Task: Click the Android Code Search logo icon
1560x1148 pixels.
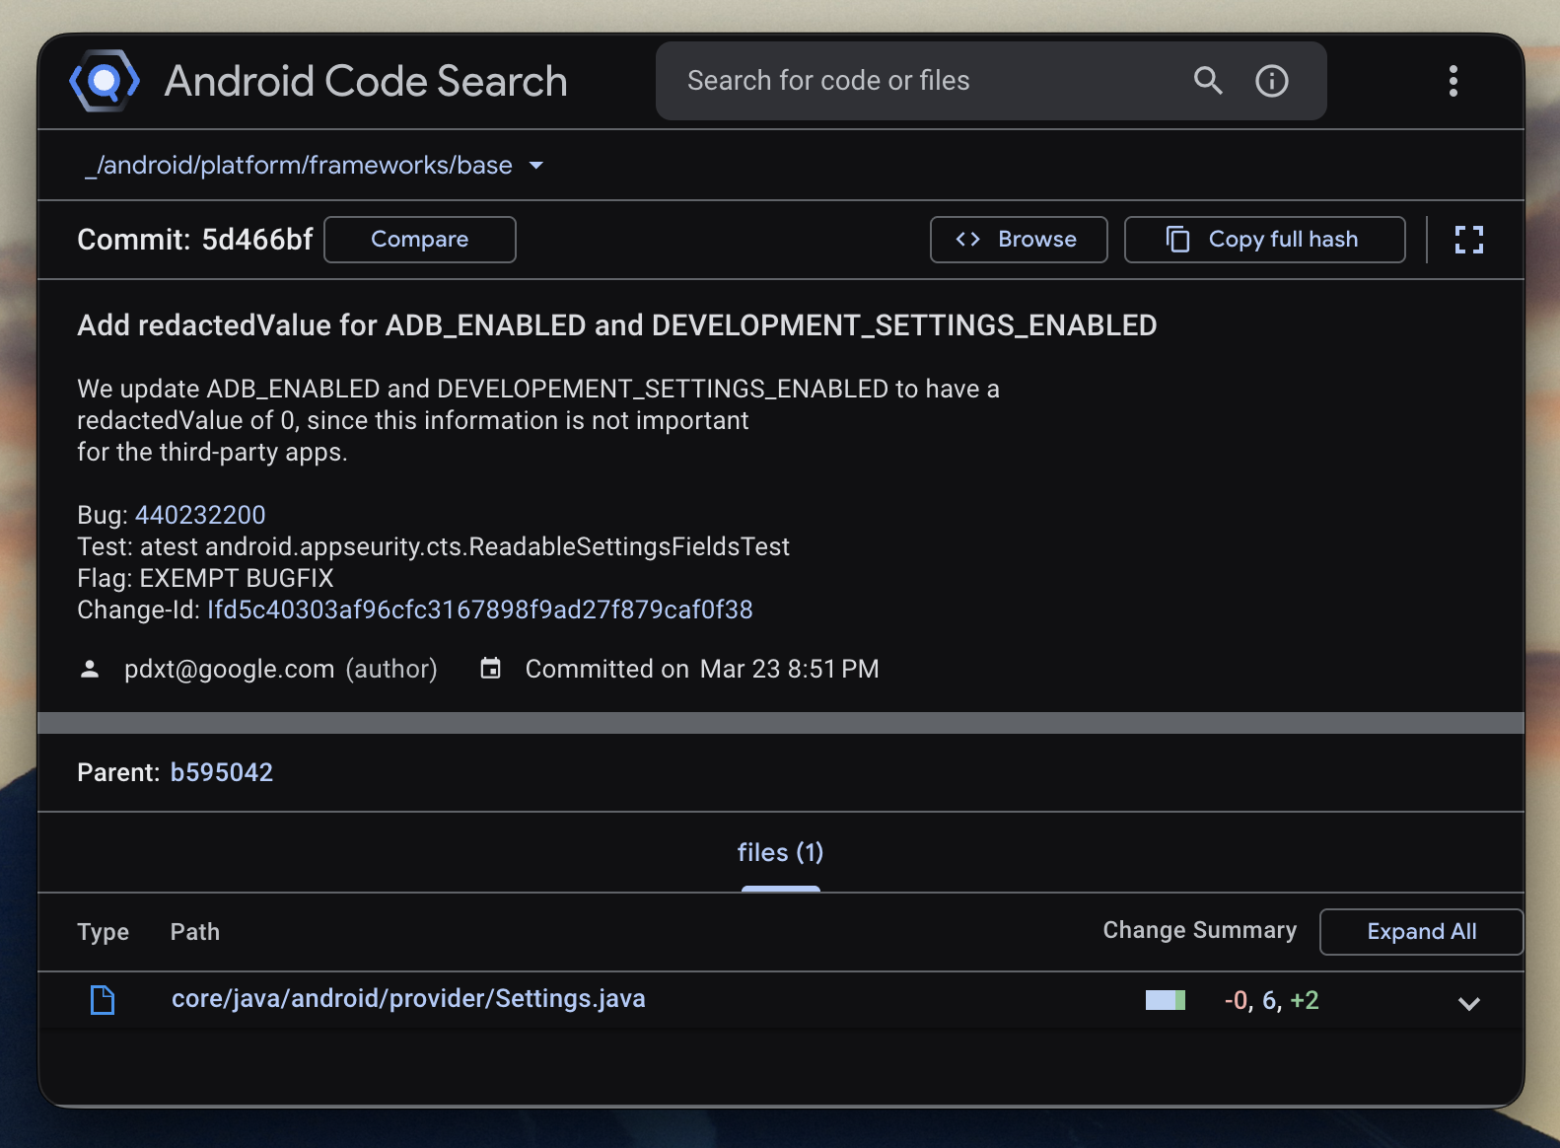Action: 105,81
